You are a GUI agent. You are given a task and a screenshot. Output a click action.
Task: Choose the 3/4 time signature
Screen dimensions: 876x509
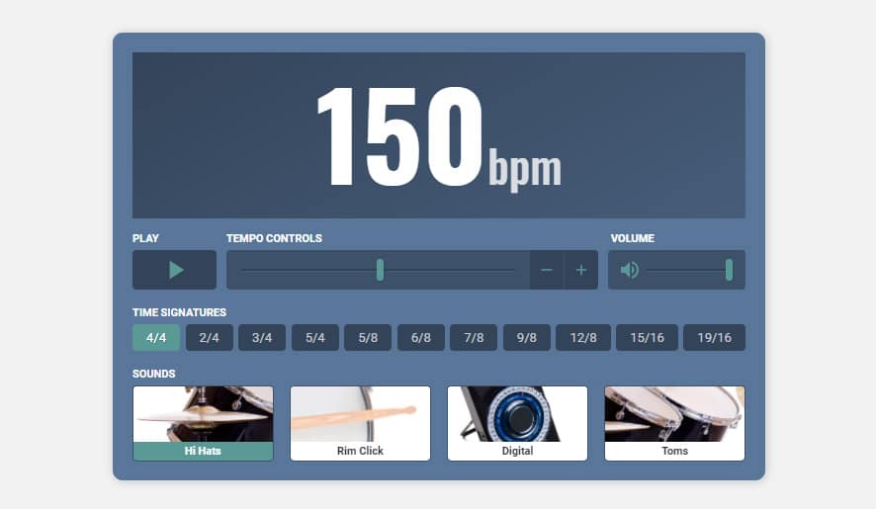[x=262, y=337]
